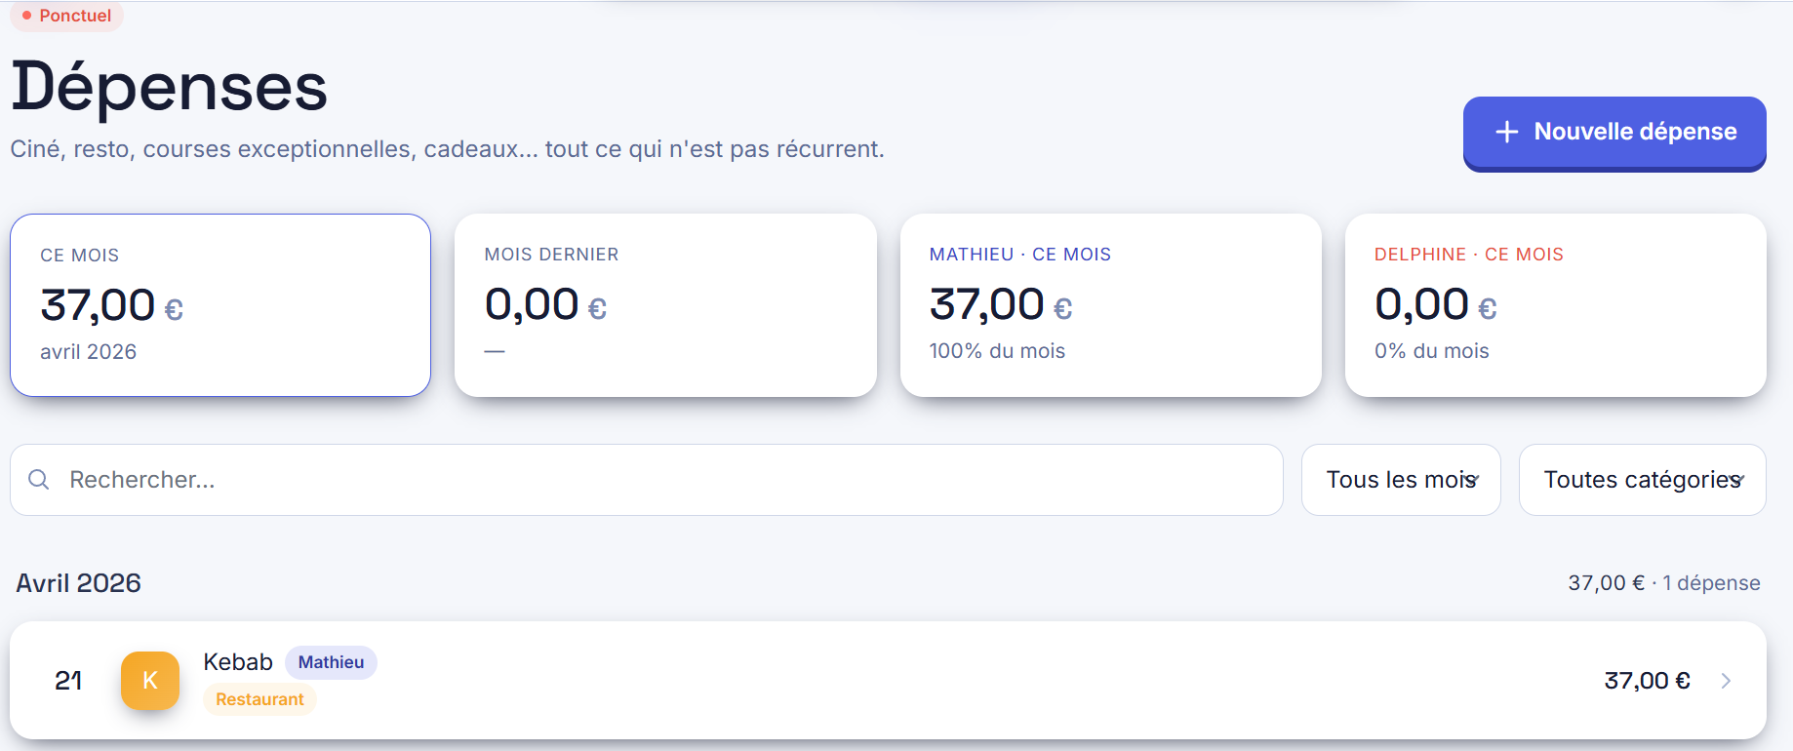The width and height of the screenshot is (1793, 751).
Task: Click the Restaurant category tag
Action: coord(259,698)
